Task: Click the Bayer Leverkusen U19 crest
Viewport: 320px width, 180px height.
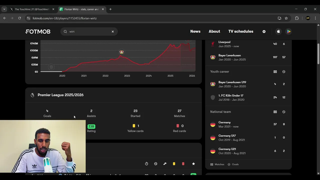Action: point(213,84)
